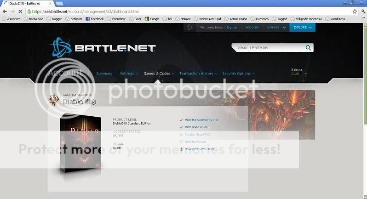Open Visit Game Guide link

click(196, 127)
